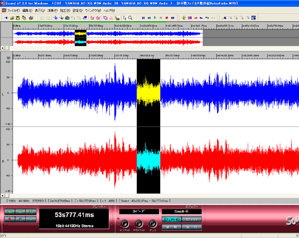299x238 pixels.
Task: Click the 実行 execute button
Action: pos(191,227)
